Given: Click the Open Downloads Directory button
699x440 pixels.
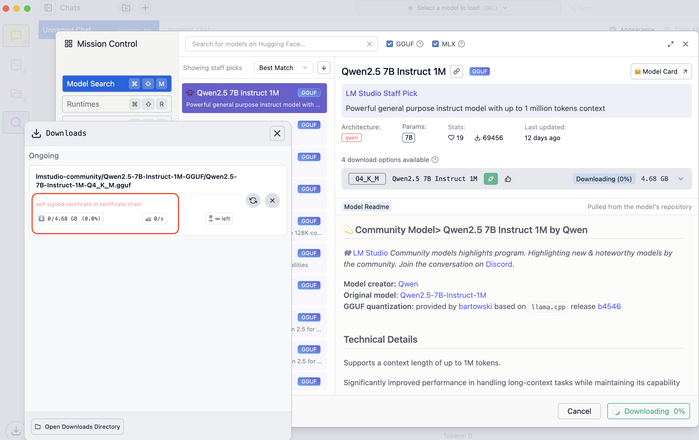Looking at the screenshot, I should tap(78, 426).
